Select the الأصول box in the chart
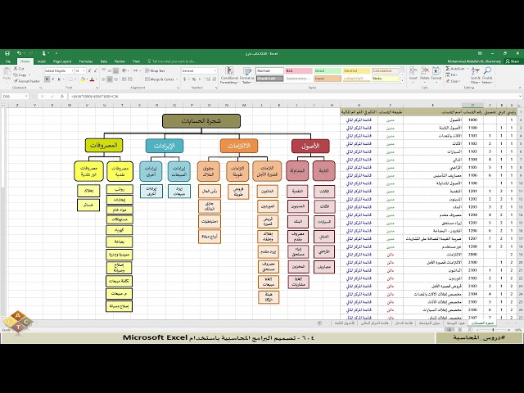Screen dimensions: 524x393 (310, 146)
